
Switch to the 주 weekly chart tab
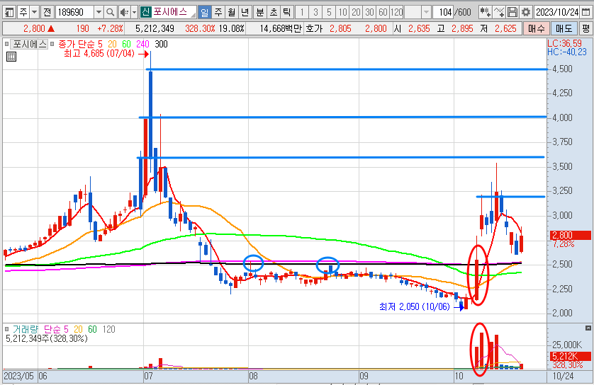(218, 12)
